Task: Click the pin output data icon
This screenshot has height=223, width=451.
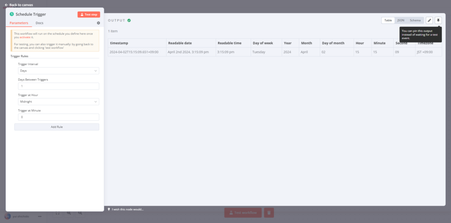Action: (x=438, y=20)
